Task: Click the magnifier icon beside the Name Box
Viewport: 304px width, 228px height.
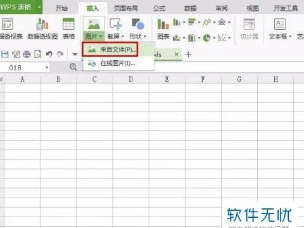Action: coord(73,67)
